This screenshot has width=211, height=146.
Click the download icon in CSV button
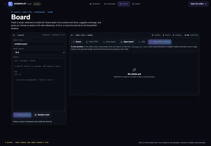click(139, 42)
